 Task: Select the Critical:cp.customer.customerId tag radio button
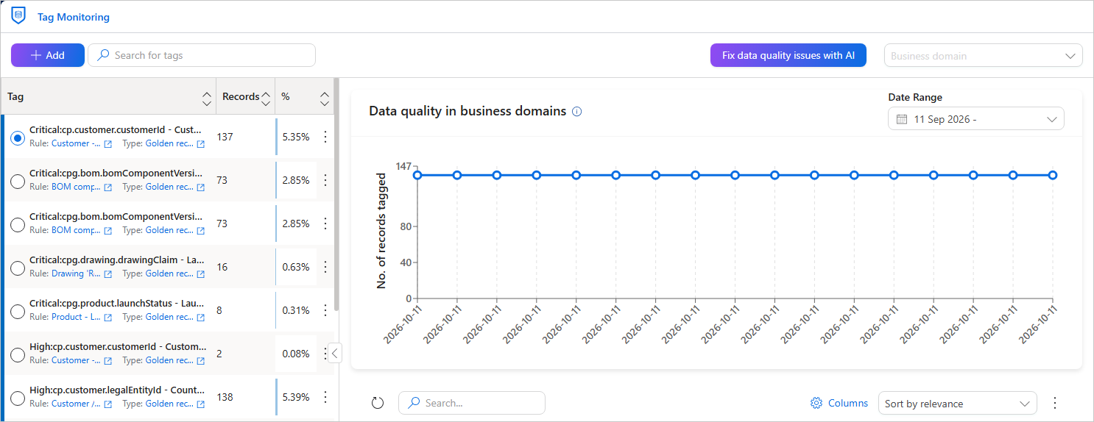(x=18, y=137)
